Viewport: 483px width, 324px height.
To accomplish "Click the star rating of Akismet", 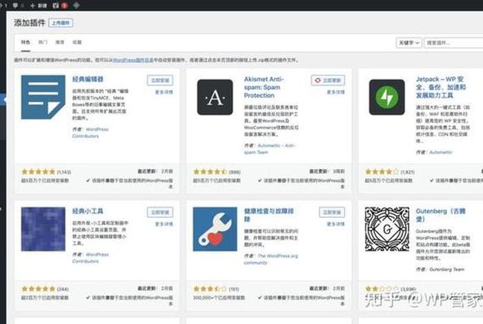I will point(210,172).
